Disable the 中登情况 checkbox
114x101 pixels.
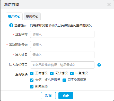pos(72,73)
